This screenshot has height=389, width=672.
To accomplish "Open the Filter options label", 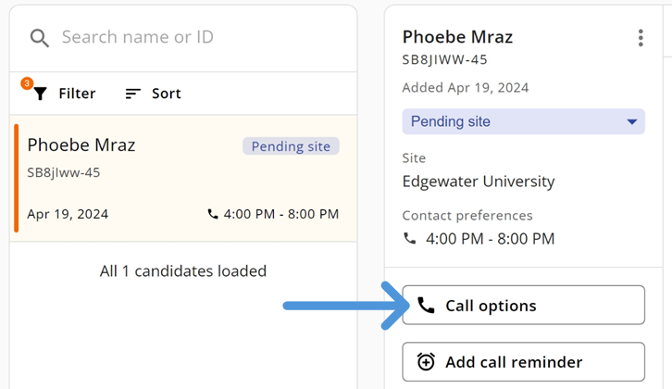I will (x=77, y=94).
